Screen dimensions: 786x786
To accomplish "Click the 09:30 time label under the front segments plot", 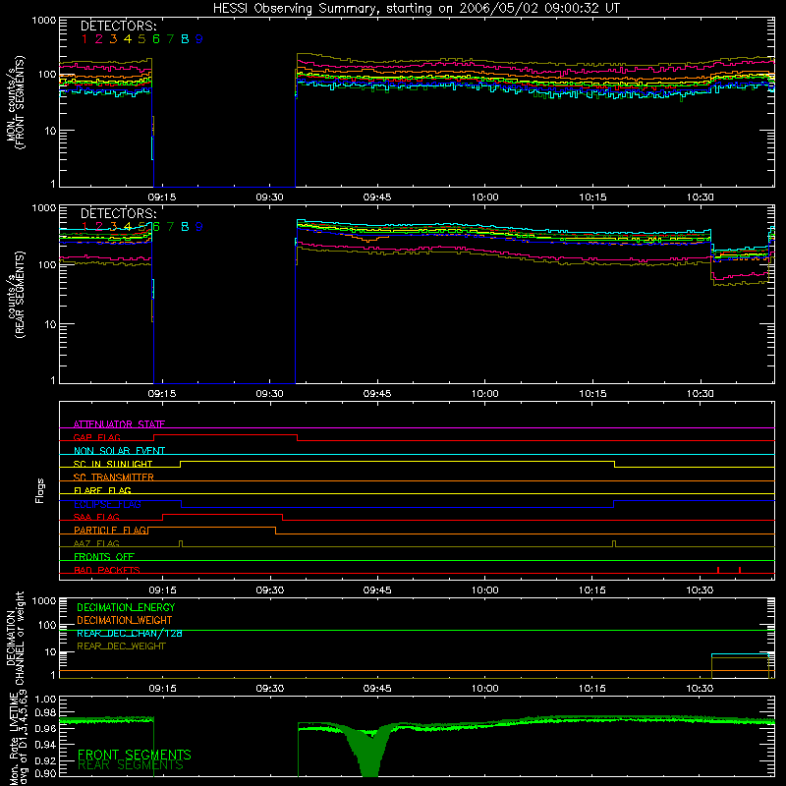I will pyautogui.click(x=269, y=197).
